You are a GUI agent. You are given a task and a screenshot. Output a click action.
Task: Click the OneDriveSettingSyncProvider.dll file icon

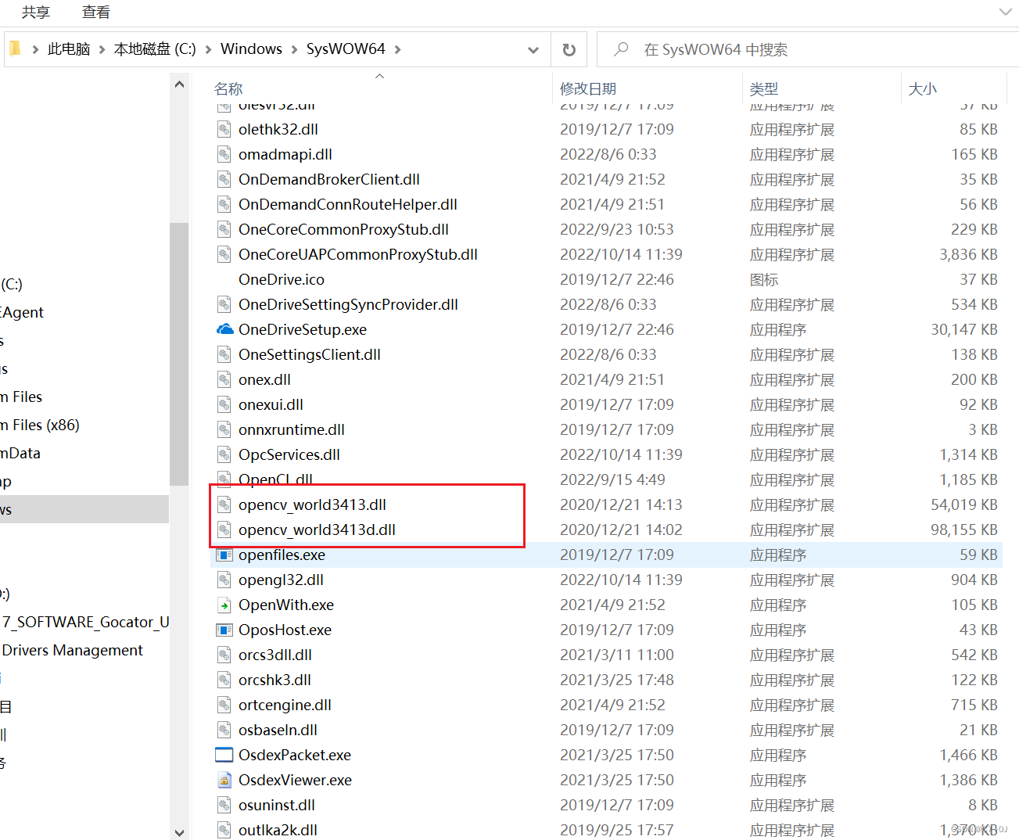tap(224, 304)
